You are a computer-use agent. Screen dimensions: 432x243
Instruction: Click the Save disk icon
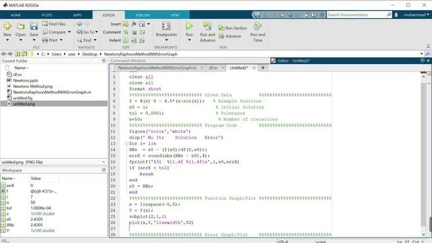tap(34, 26)
